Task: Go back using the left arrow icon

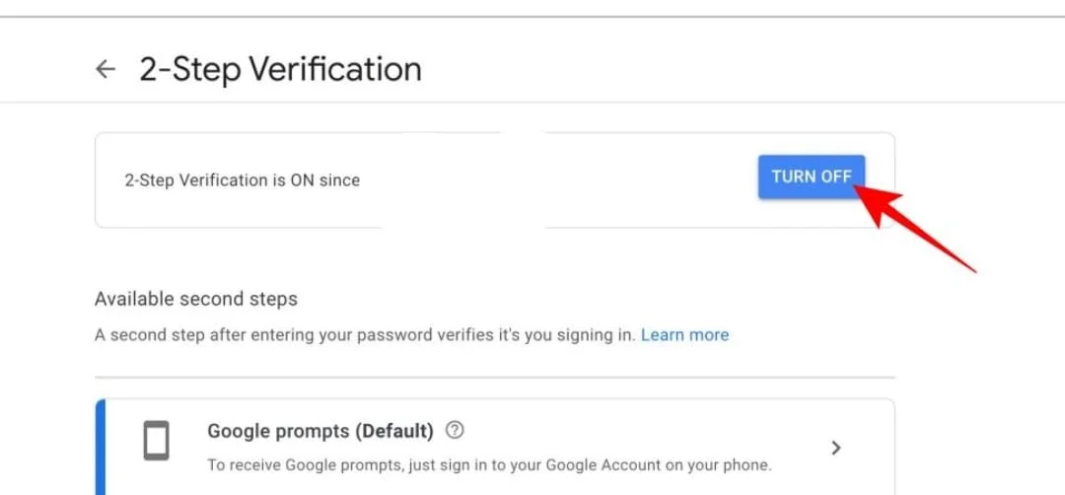Action: (x=106, y=69)
